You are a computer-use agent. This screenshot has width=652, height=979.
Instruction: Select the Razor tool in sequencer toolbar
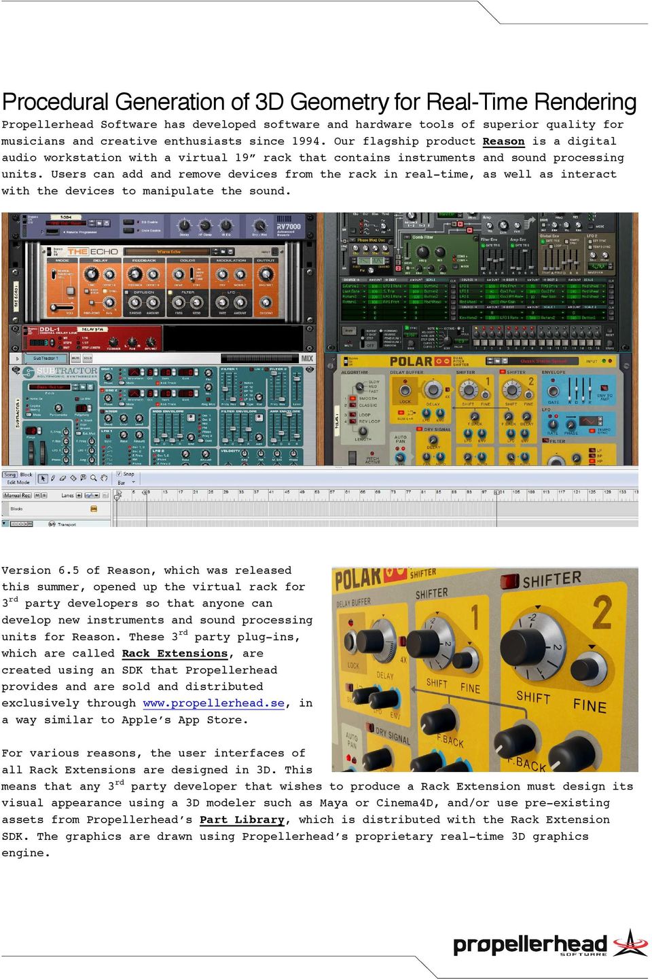pyautogui.click(x=73, y=478)
